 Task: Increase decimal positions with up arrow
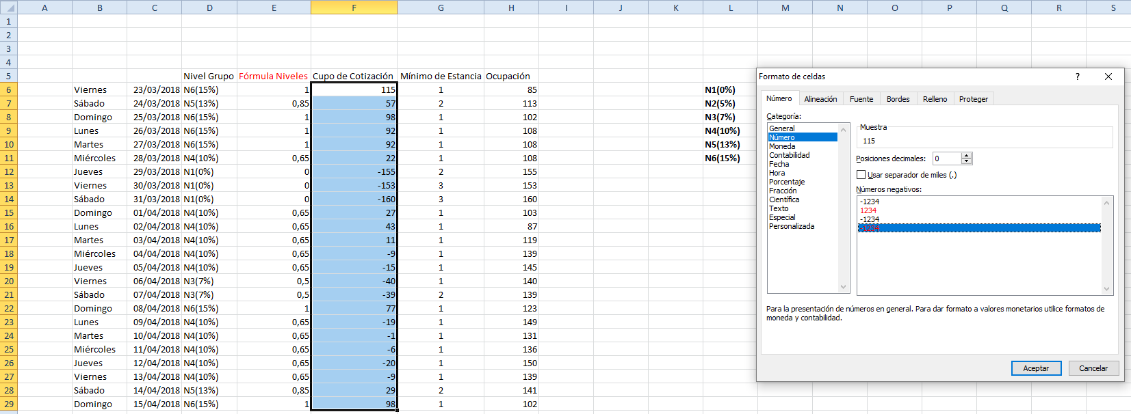click(966, 156)
